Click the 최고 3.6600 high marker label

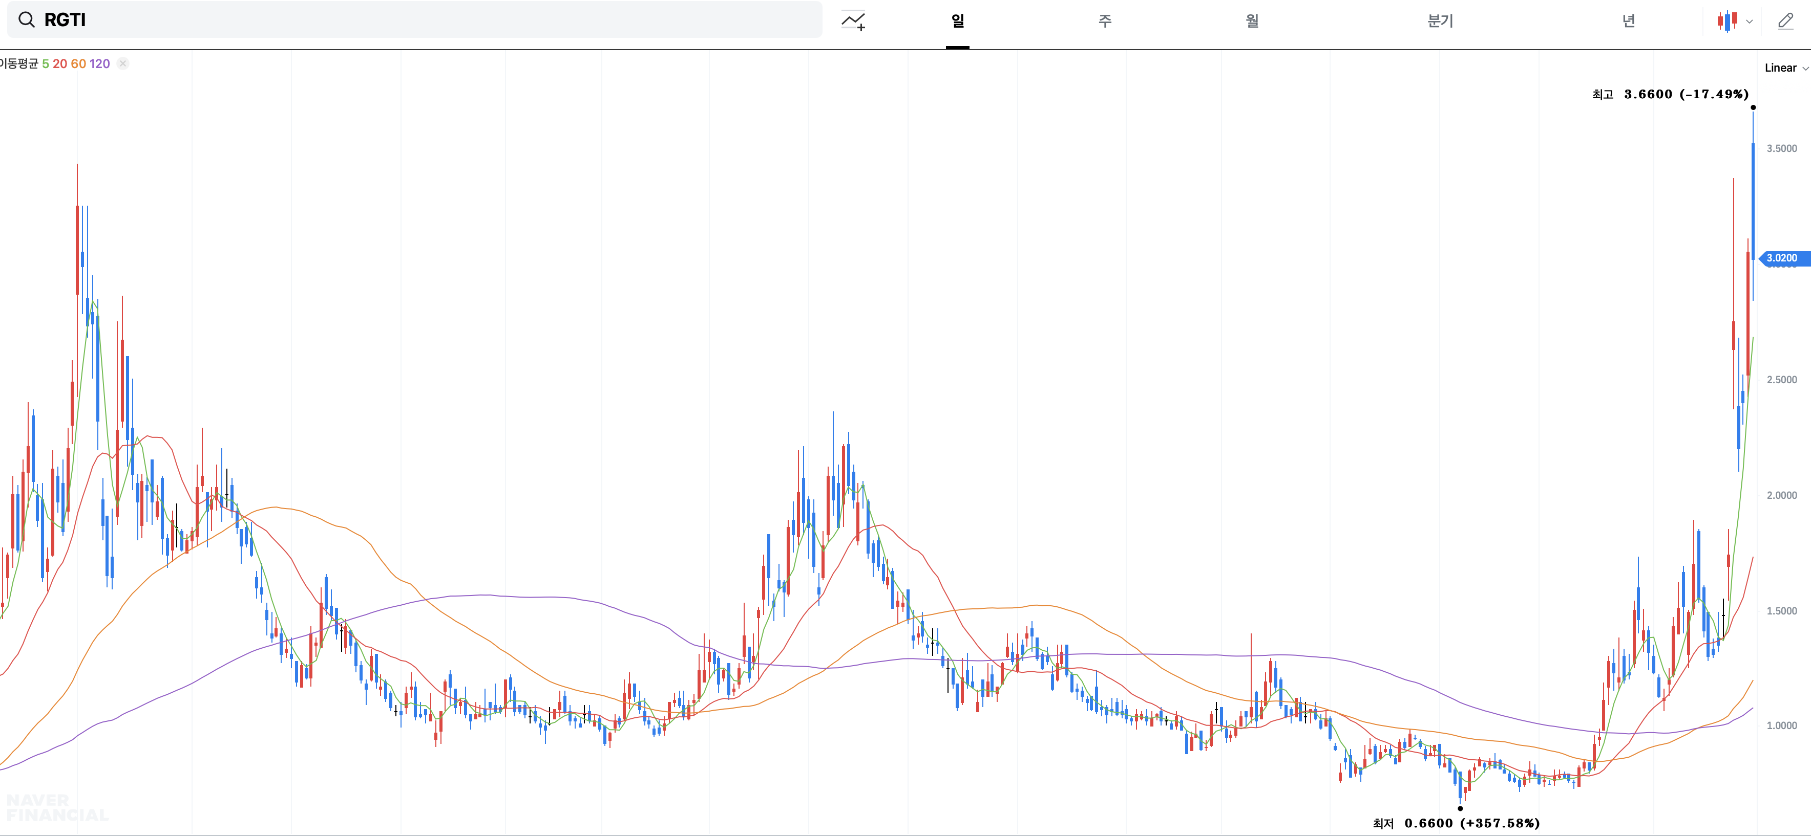[x=1670, y=94]
